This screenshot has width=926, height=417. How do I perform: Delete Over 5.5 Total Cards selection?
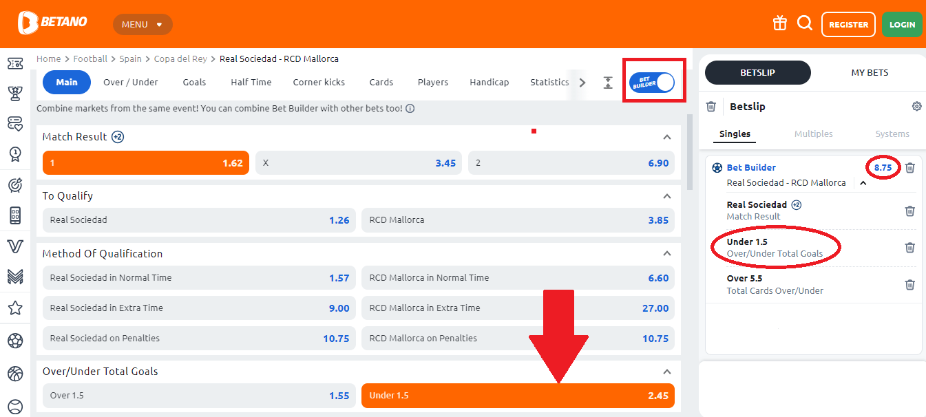(x=909, y=285)
